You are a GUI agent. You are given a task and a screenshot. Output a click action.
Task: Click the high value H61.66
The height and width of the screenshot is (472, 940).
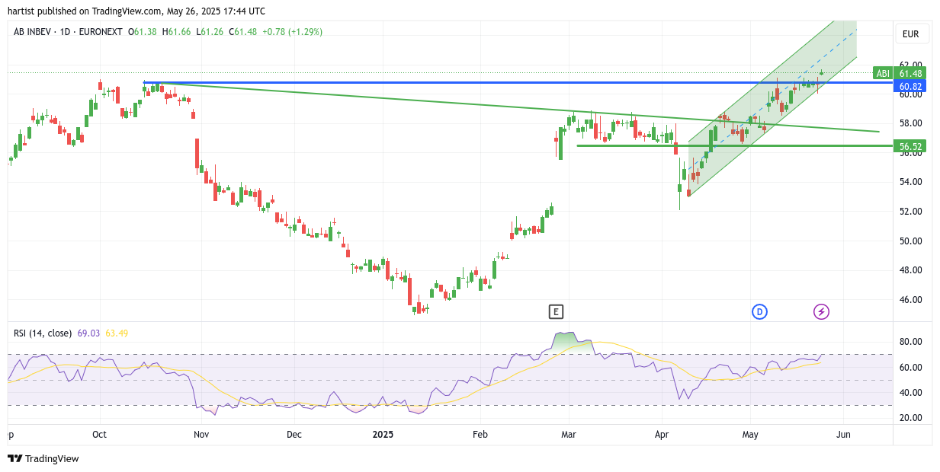[x=176, y=32]
